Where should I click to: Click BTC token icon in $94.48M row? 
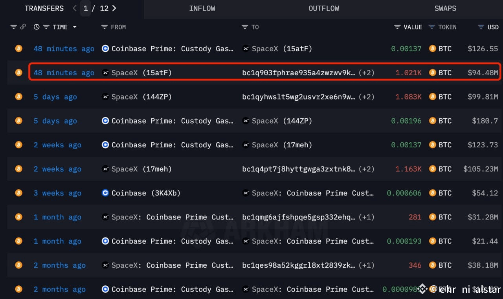[x=433, y=72]
